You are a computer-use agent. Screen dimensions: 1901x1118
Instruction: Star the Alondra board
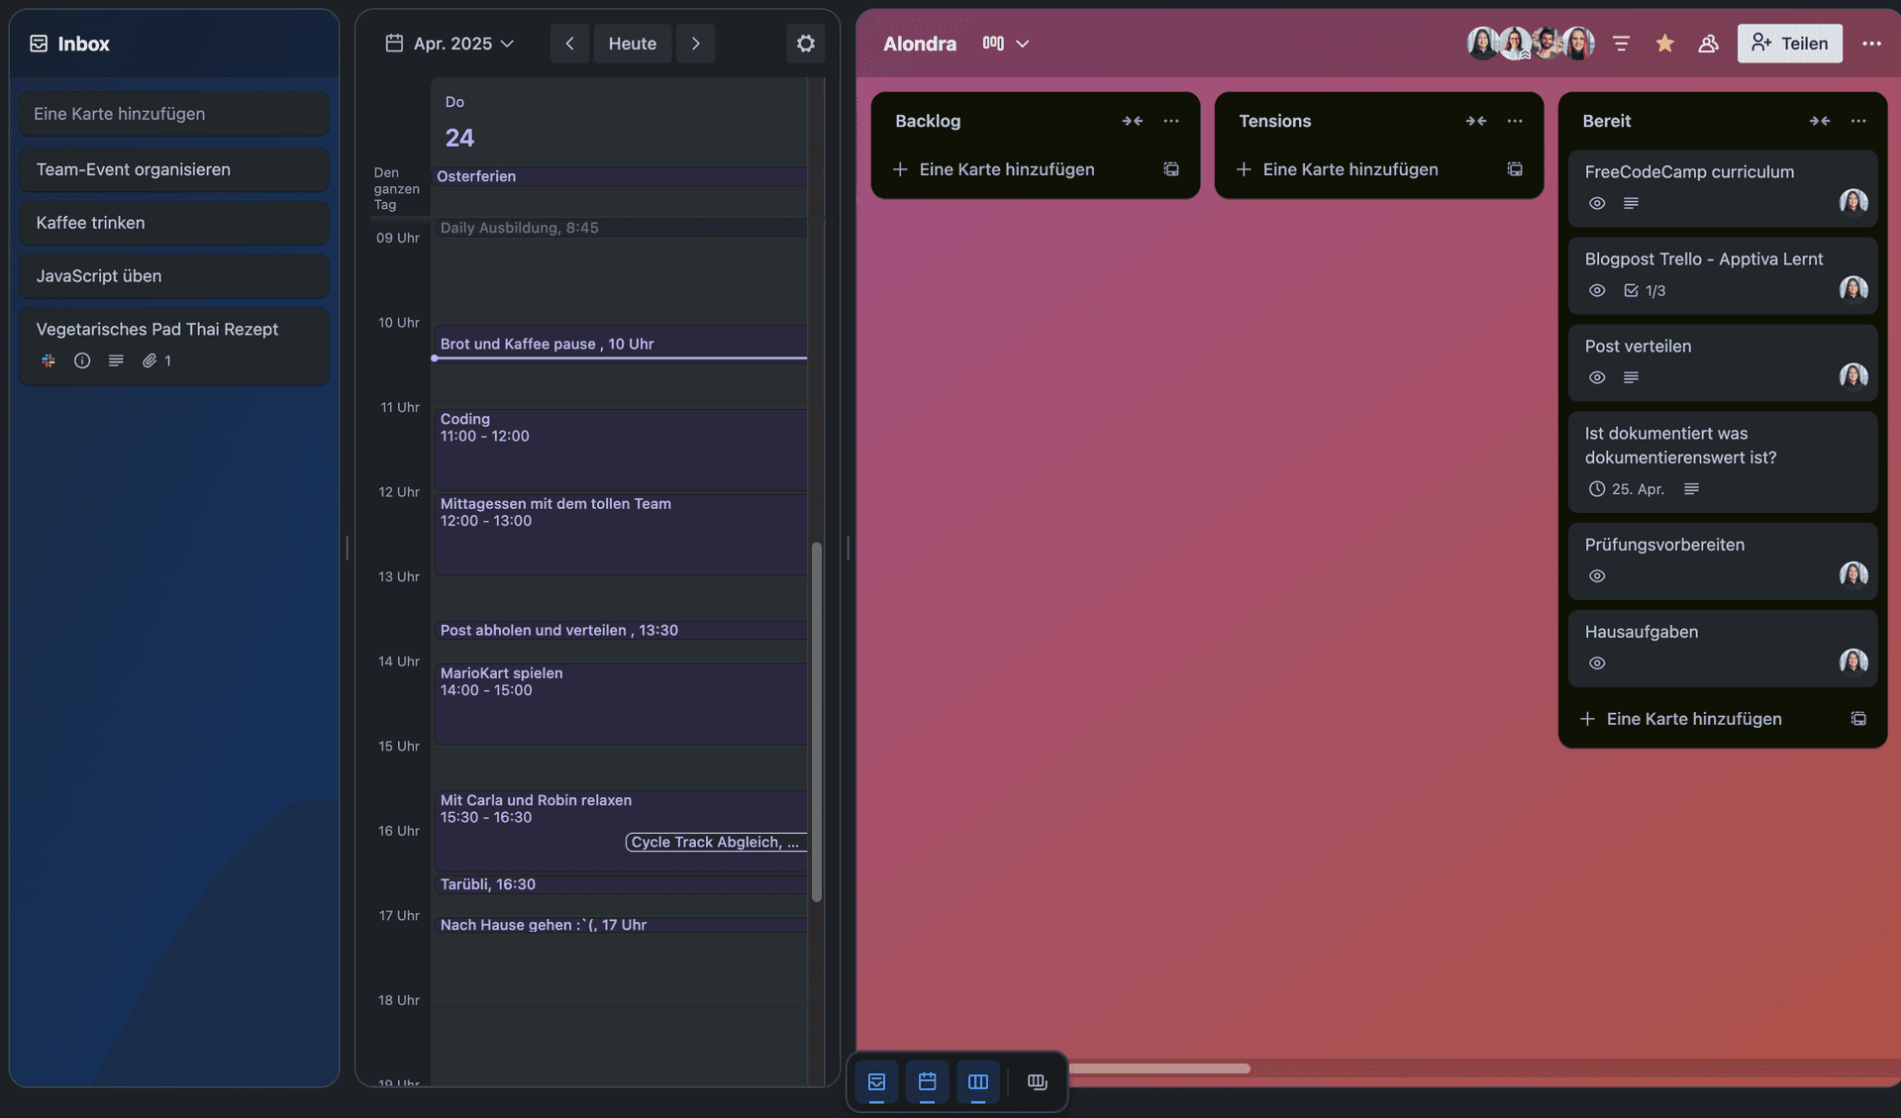pyautogui.click(x=1664, y=44)
